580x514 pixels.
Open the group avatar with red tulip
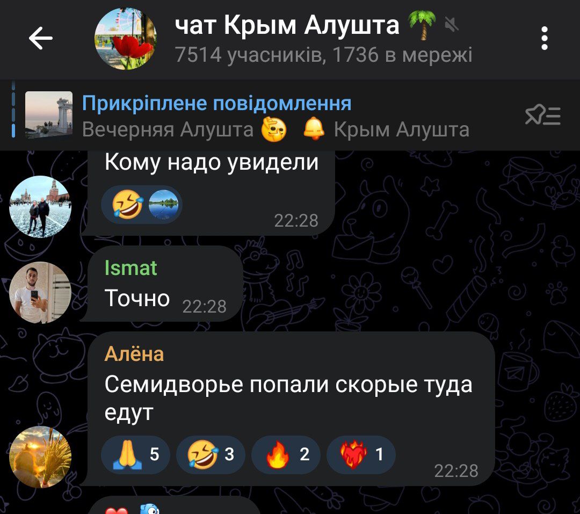coord(126,39)
